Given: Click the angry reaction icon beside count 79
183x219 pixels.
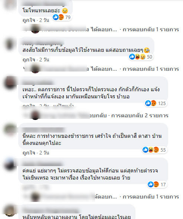Looking at the screenshot, I should pos(61,17).
